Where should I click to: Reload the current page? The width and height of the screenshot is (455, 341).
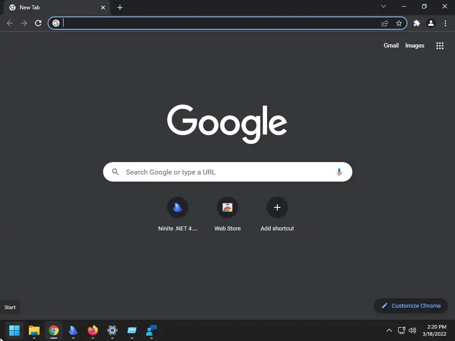pos(38,23)
